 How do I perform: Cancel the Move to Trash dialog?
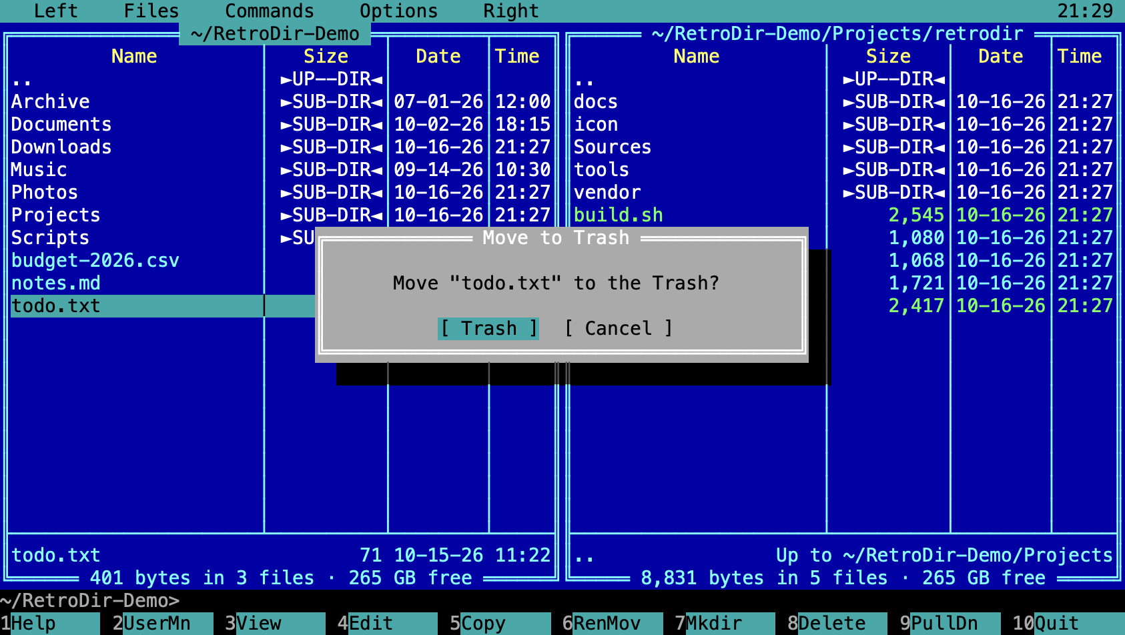coord(619,328)
